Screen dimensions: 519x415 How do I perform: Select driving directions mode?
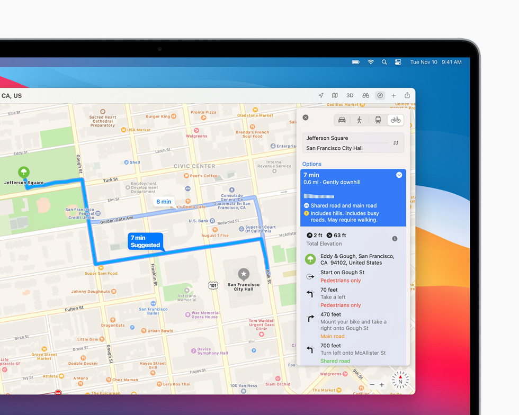point(342,120)
